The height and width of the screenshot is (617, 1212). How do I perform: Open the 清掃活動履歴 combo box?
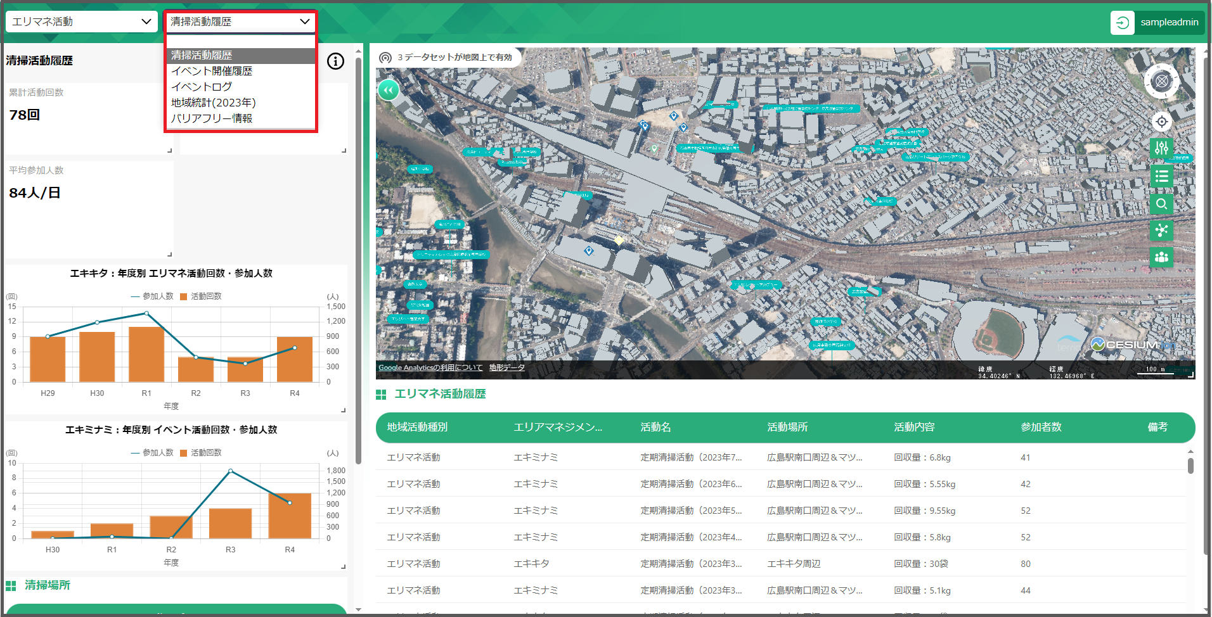(240, 22)
